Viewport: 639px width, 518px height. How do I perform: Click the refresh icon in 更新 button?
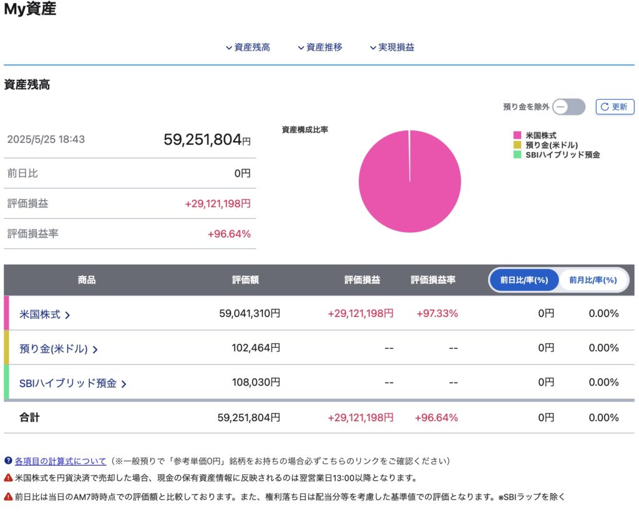click(604, 107)
